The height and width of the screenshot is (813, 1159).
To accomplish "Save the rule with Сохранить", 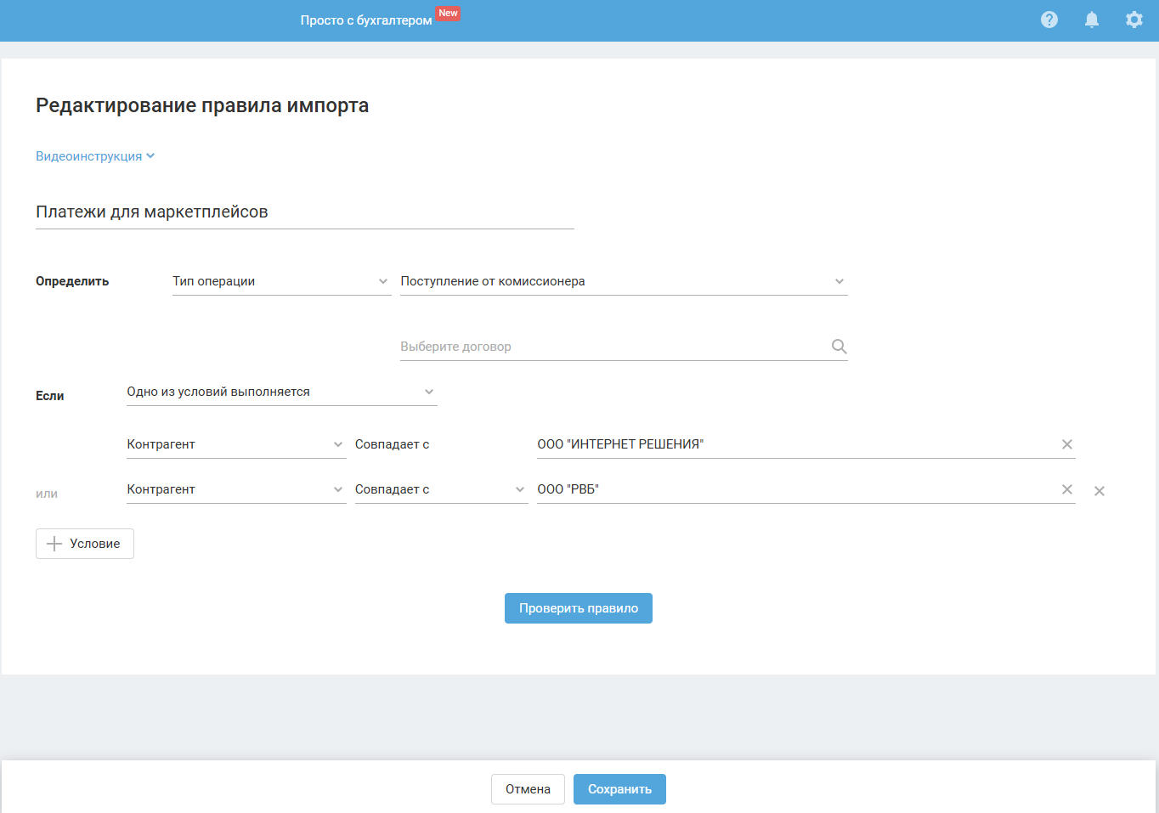I will 619,789.
